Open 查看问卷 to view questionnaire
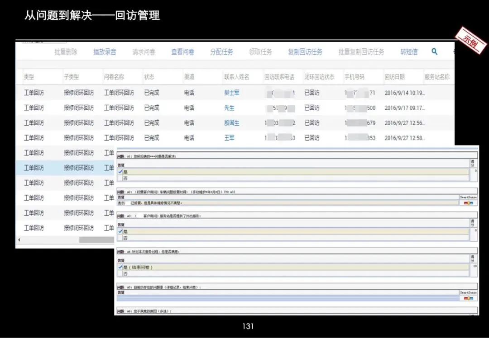This screenshot has width=489, height=338. 183,52
